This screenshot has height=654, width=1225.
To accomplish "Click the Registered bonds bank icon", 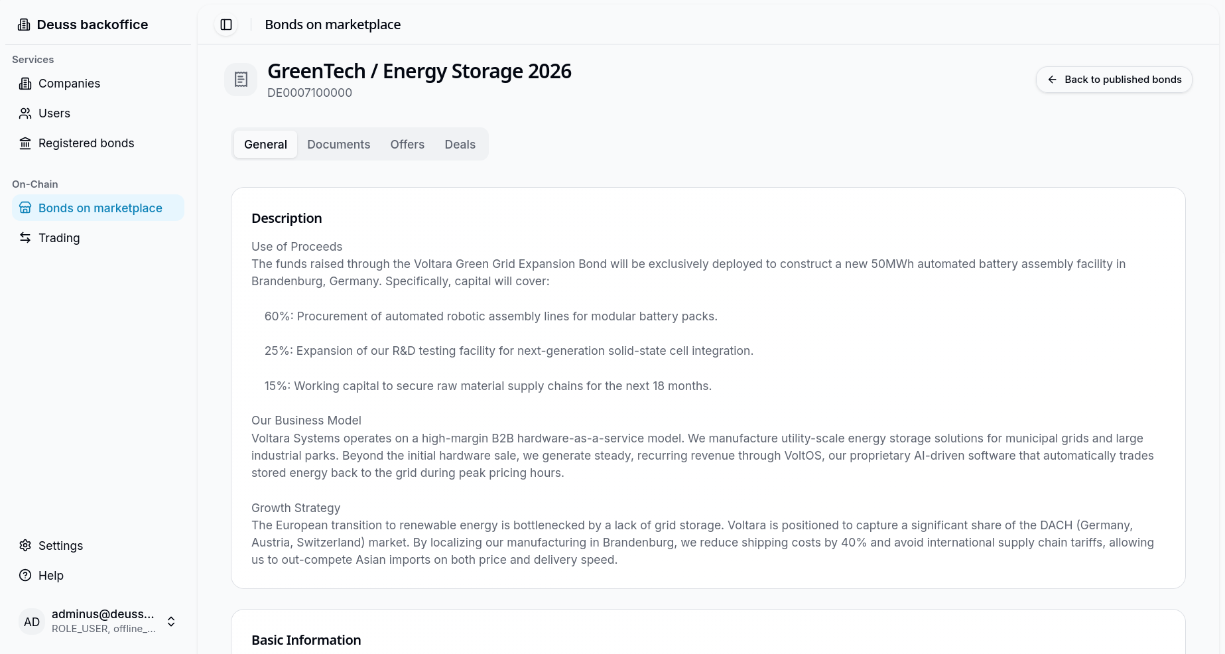I will tap(25, 143).
